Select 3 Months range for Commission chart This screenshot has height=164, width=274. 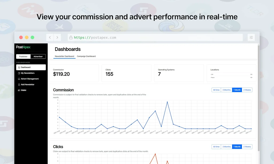click(226, 90)
